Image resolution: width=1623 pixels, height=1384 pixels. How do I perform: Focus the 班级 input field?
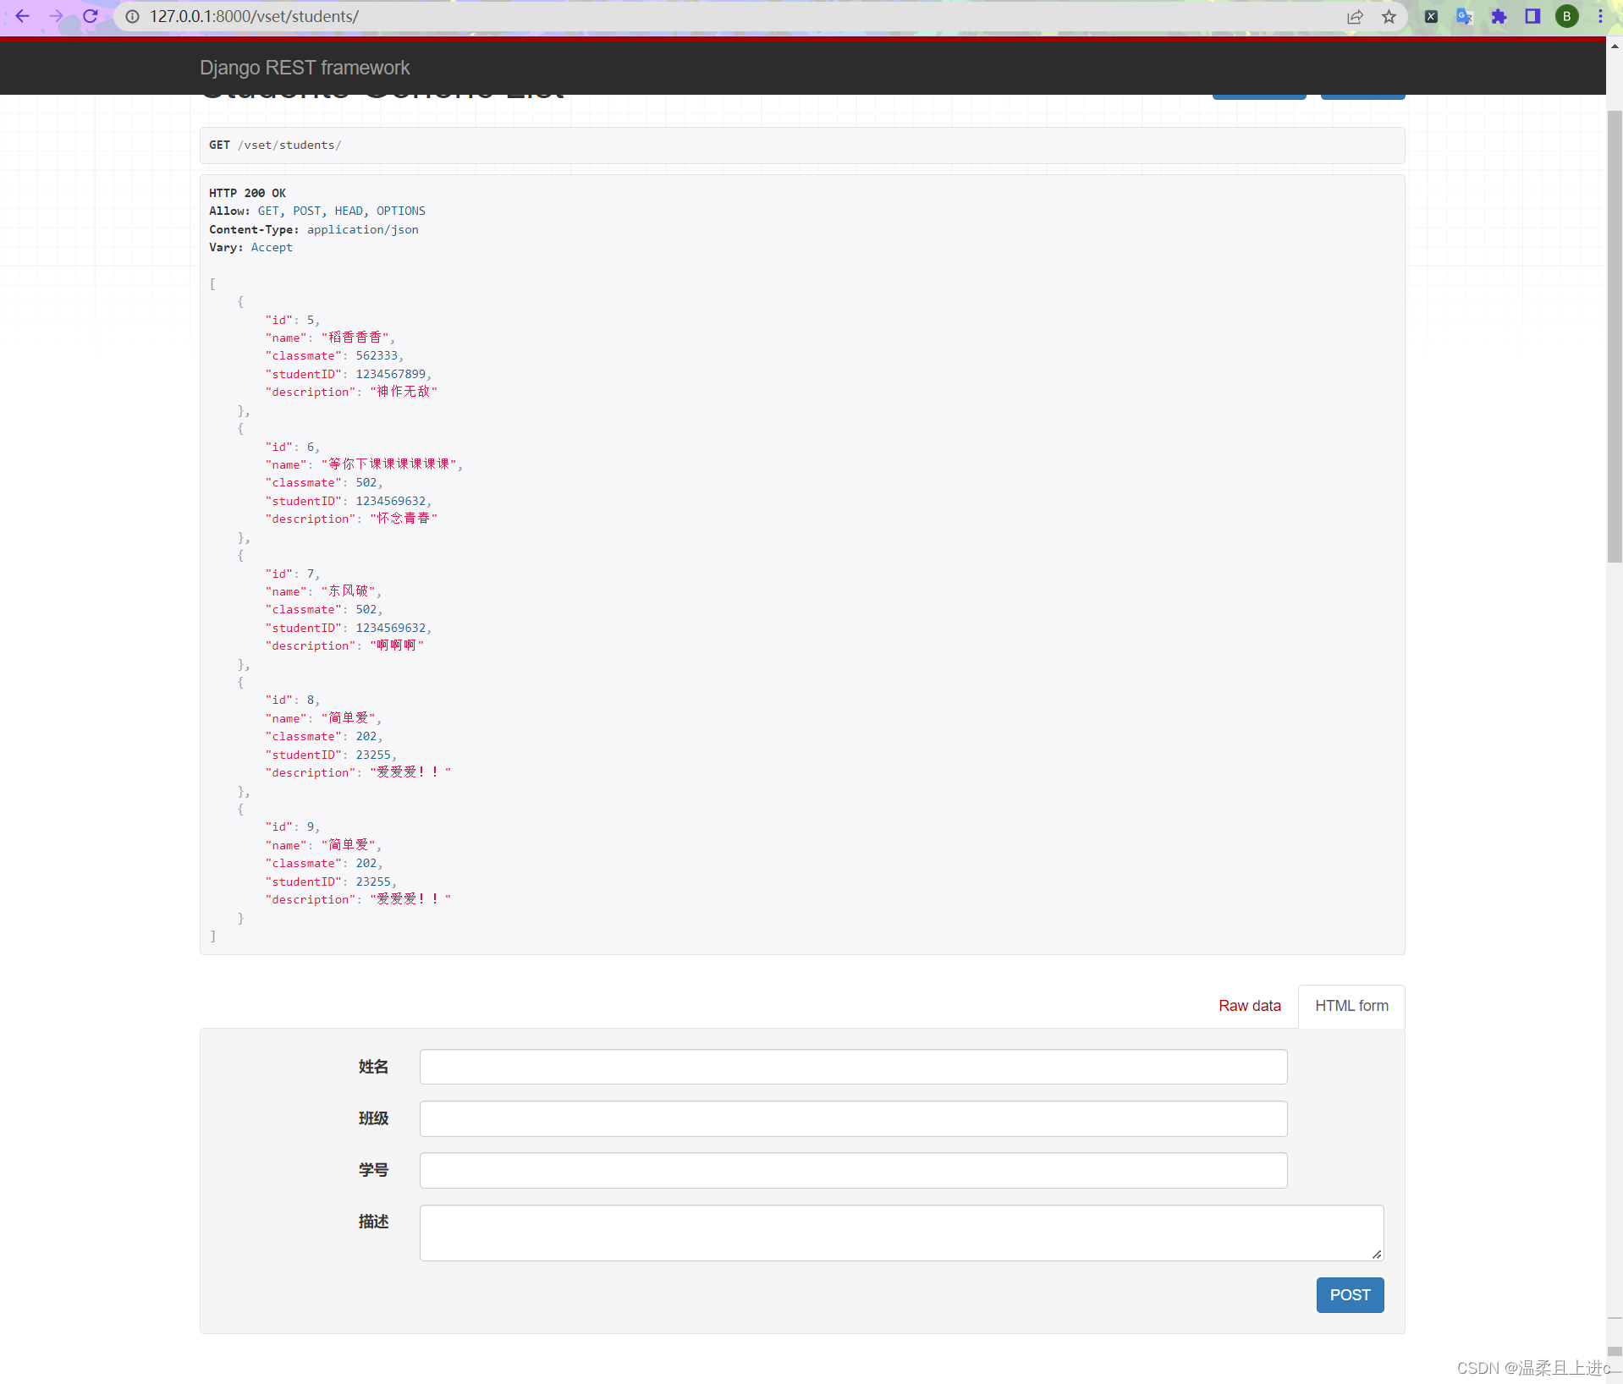[853, 1118]
